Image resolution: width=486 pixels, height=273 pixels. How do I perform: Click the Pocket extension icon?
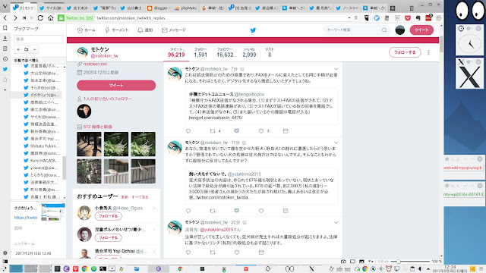[408, 18]
